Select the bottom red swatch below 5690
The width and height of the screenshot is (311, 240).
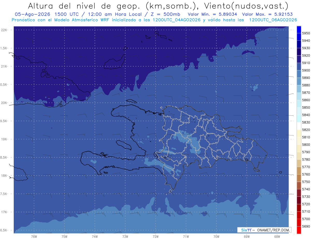click(x=299, y=230)
